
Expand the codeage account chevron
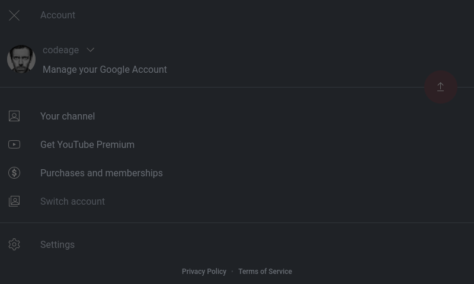90,50
